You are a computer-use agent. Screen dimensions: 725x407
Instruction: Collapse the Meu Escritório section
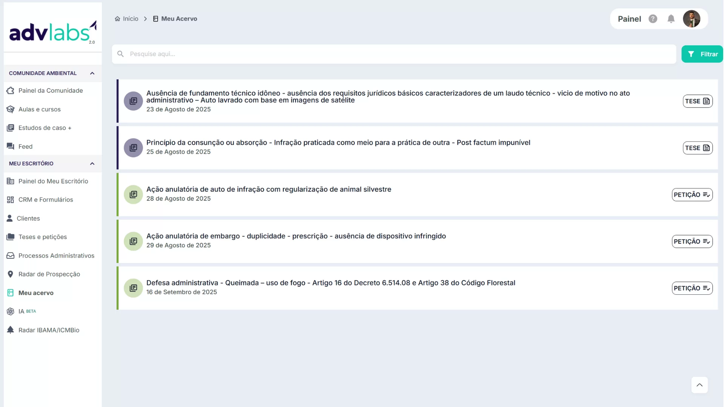point(92,164)
